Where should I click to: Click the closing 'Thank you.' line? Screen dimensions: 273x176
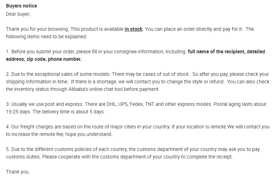[x=18, y=172]
